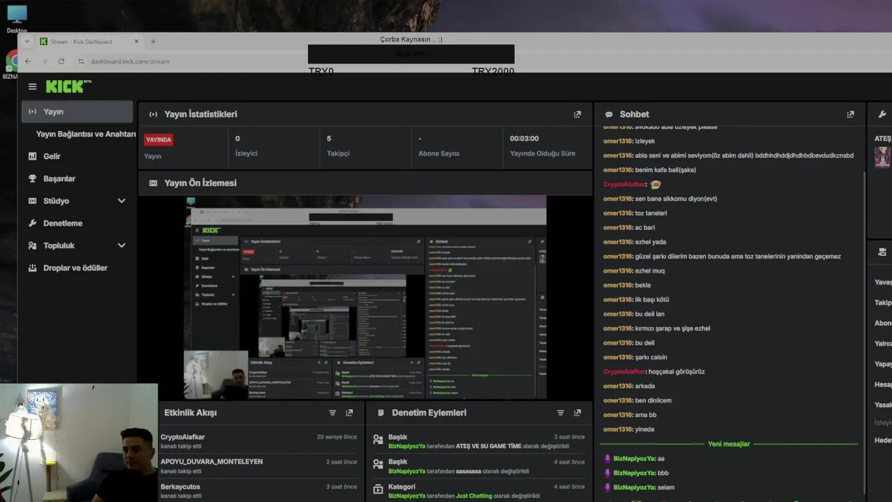Open APOYU_DUVARA_MONTELEYEN follow event
The height and width of the screenshot is (502, 892).
259,466
